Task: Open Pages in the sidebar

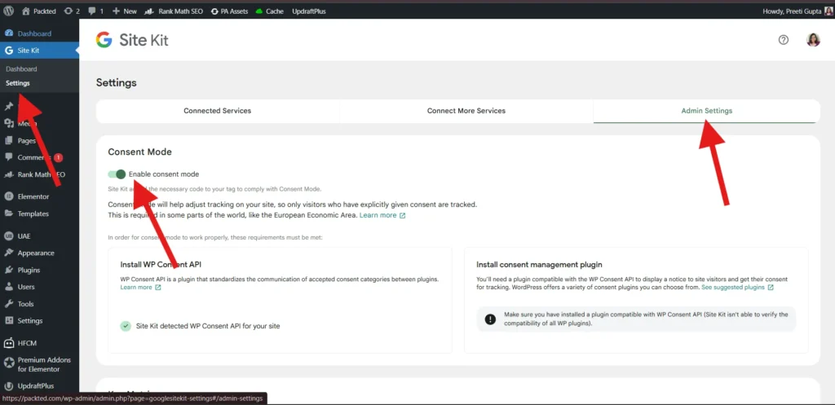Action: click(x=27, y=141)
